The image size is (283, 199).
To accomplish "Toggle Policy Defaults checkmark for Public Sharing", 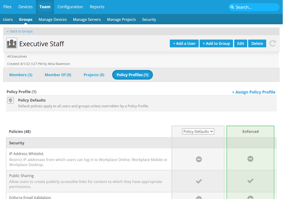I will [199, 181].
